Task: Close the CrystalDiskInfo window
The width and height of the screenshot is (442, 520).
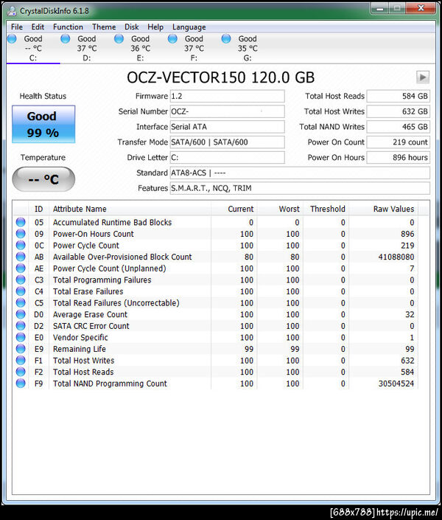Action: coord(421,8)
